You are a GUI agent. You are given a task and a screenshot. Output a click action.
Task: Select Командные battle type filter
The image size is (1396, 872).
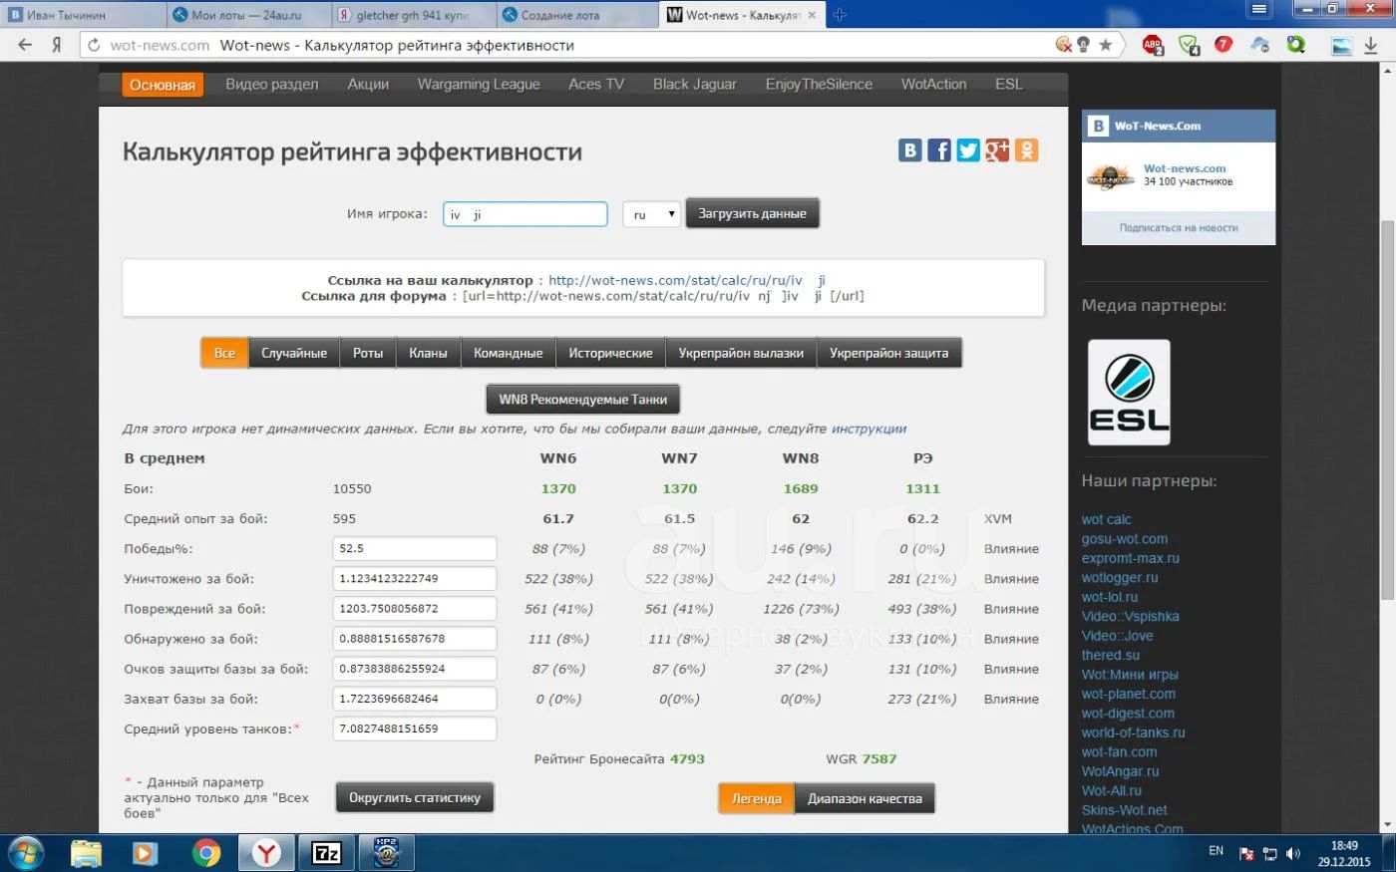[509, 353]
